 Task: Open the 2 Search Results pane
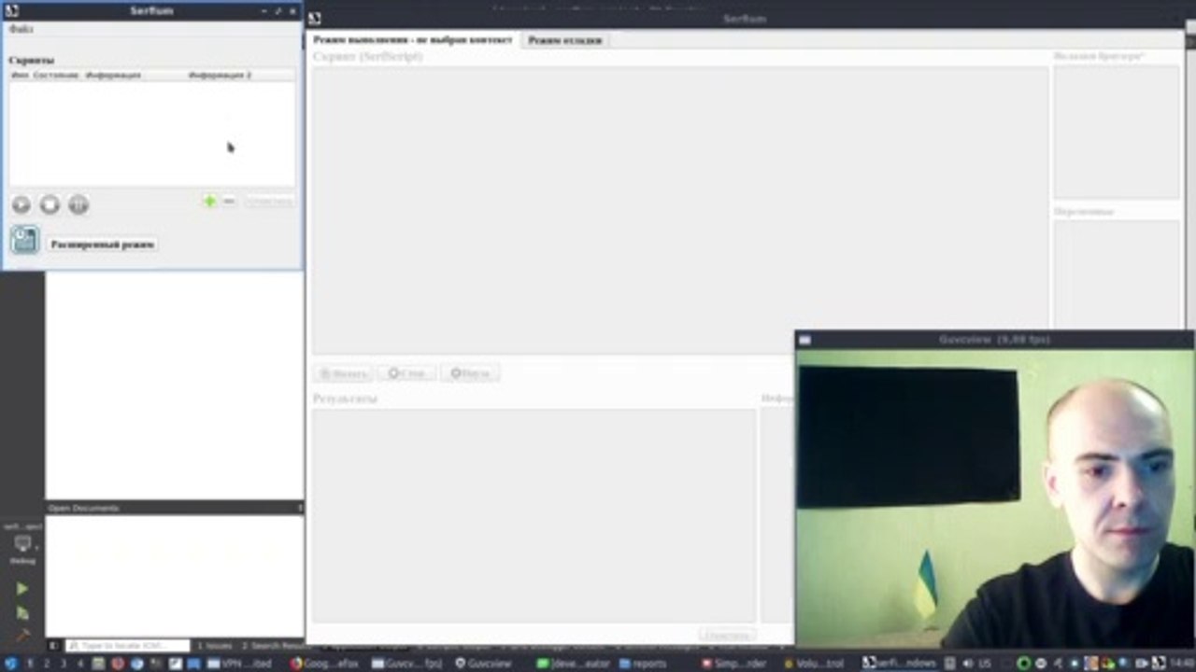coord(272,646)
